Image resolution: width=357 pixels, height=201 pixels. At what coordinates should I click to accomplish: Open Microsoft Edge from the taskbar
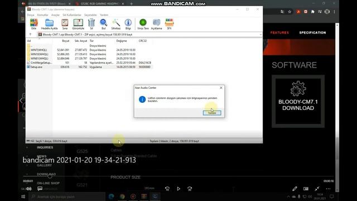(x=111, y=197)
